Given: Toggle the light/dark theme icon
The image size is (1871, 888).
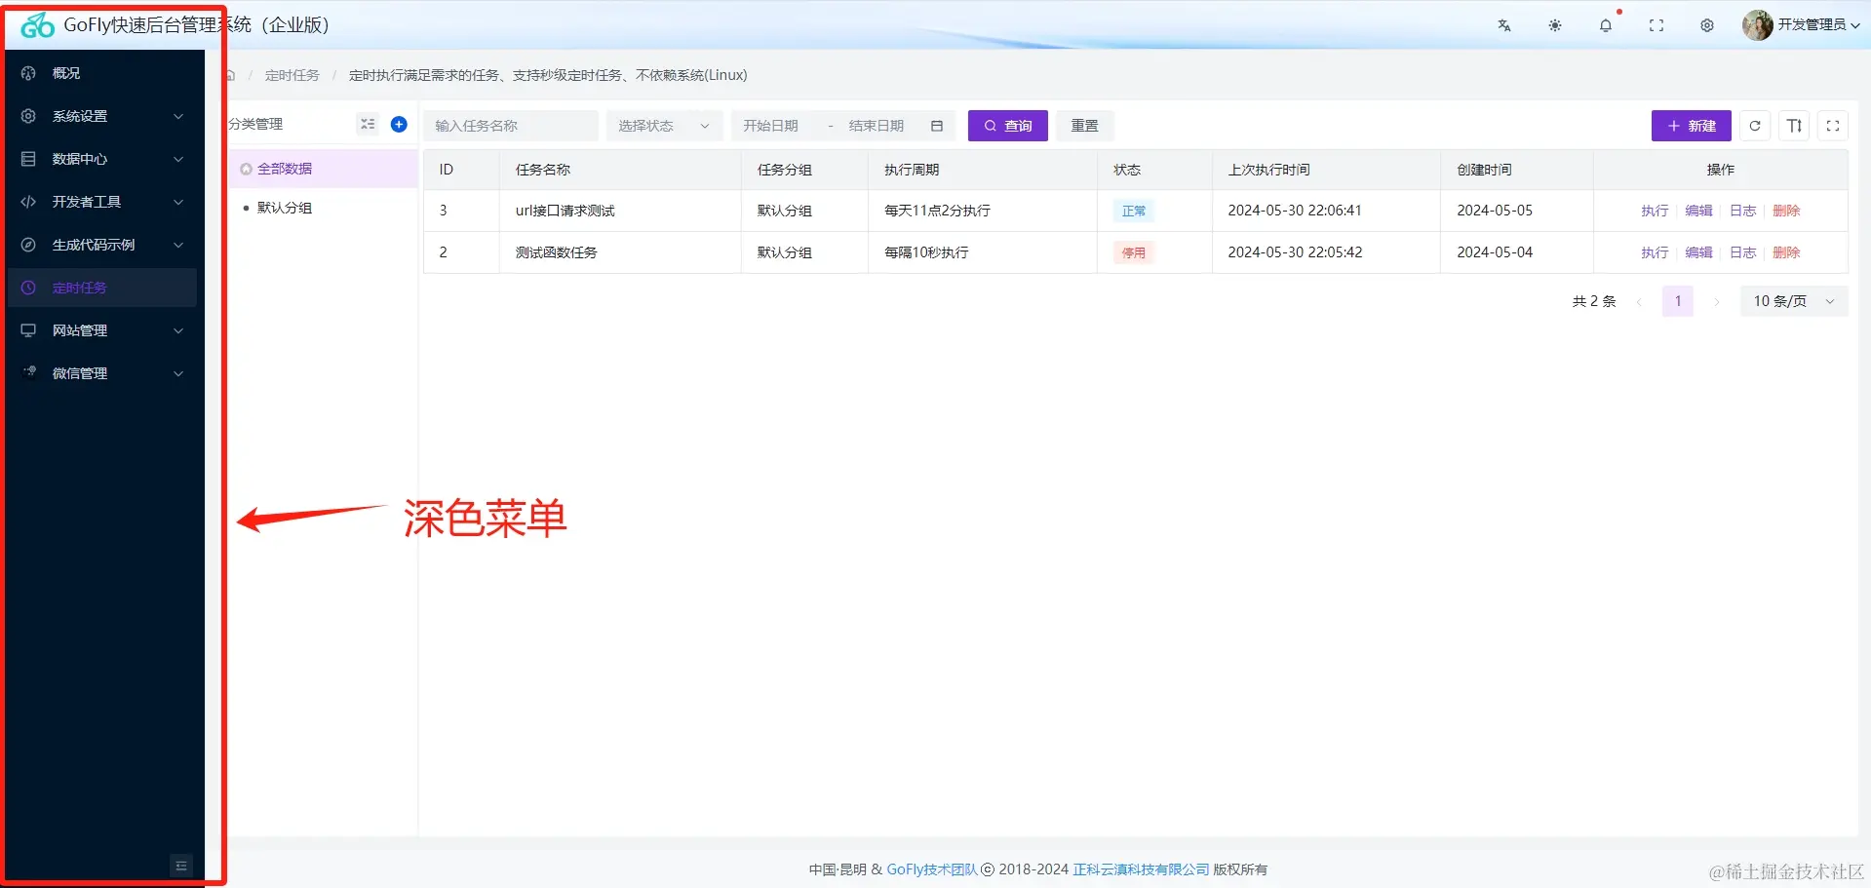Looking at the screenshot, I should [x=1555, y=25].
